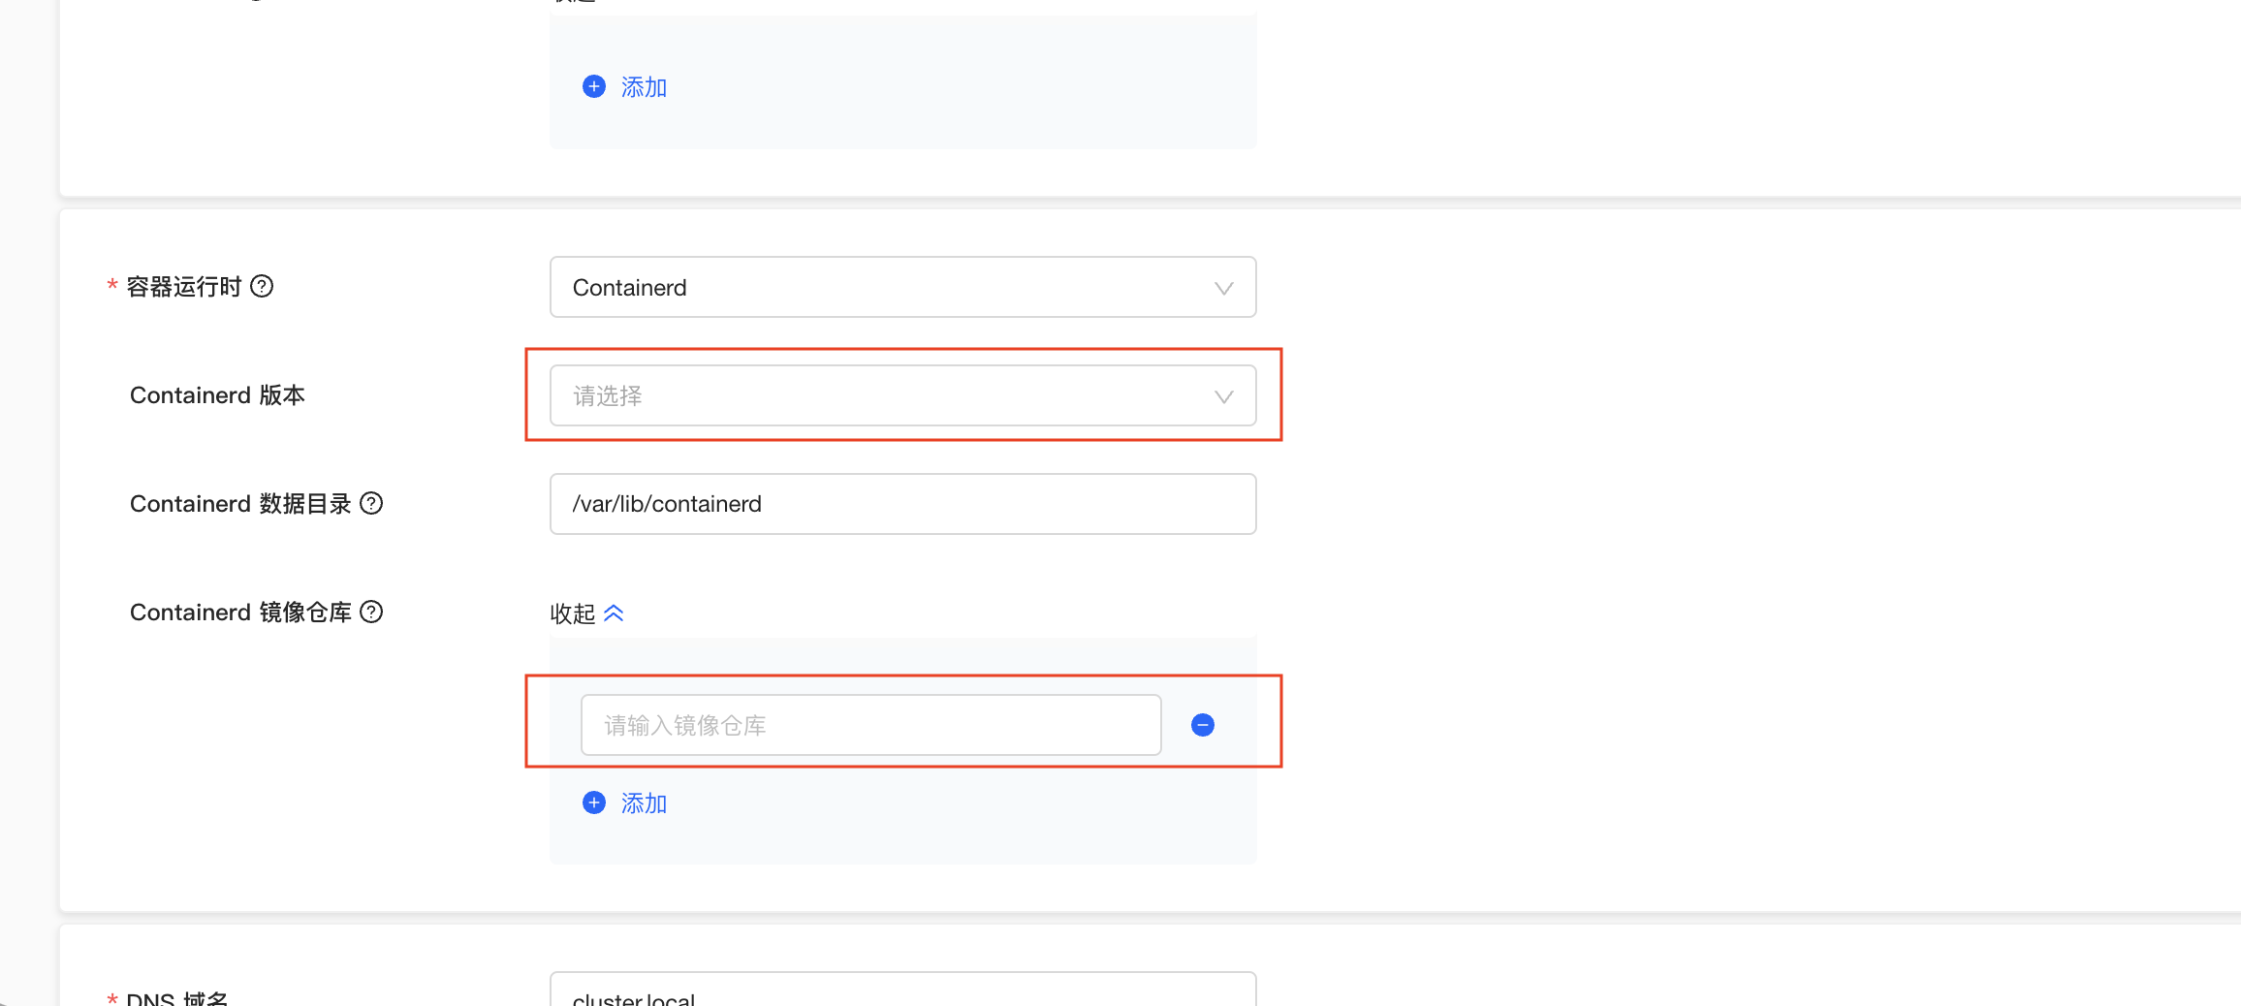The height and width of the screenshot is (1006, 2241).
Task: Click plus icon next to lower 添加
Action: click(x=593, y=802)
